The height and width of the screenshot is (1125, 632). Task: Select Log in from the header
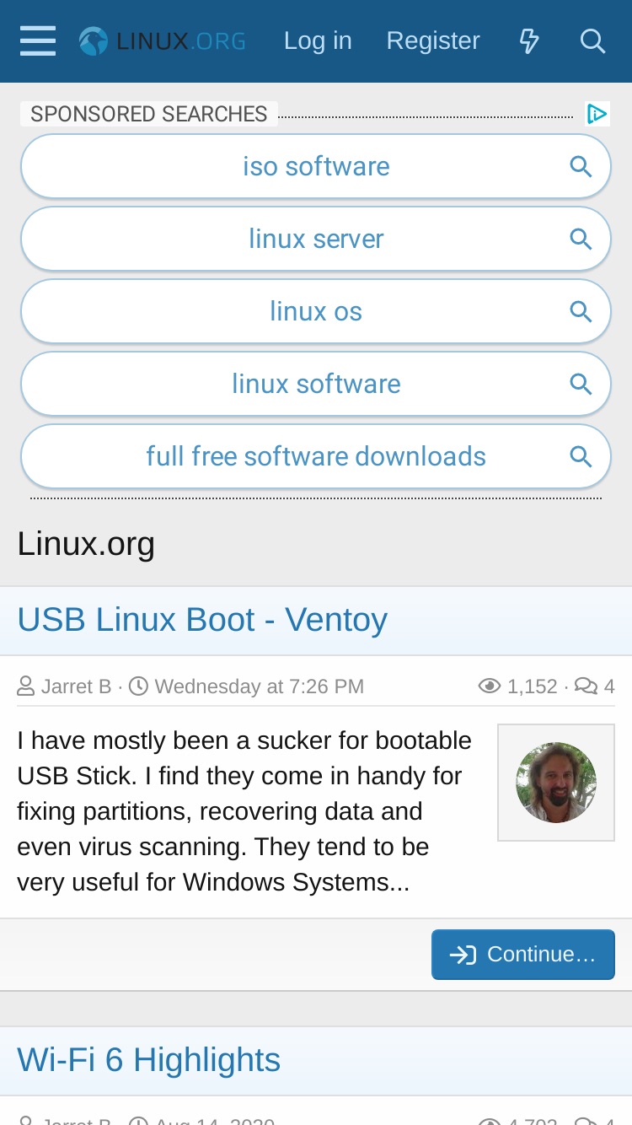click(318, 40)
